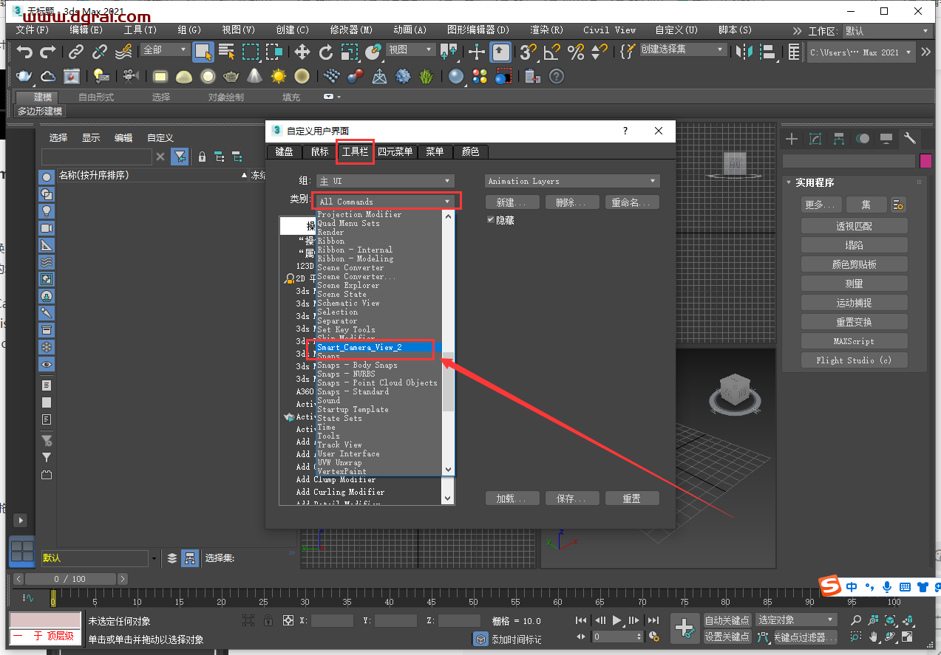The height and width of the screenshot is (655, 941).
Task: Click the pink color swatch atop the command panel
Action: pyautogui.click(x=924, y=160)
